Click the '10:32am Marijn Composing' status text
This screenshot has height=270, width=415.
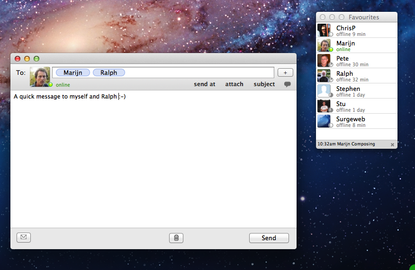(x=346, y=144)
